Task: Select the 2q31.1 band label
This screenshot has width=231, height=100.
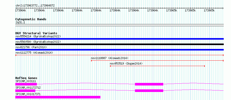Action: click(20, 22)
